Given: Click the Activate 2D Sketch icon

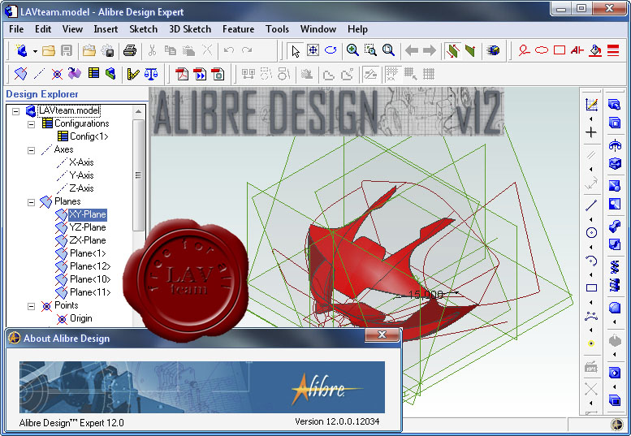Looking at the screenshot, I should (591, 105).
